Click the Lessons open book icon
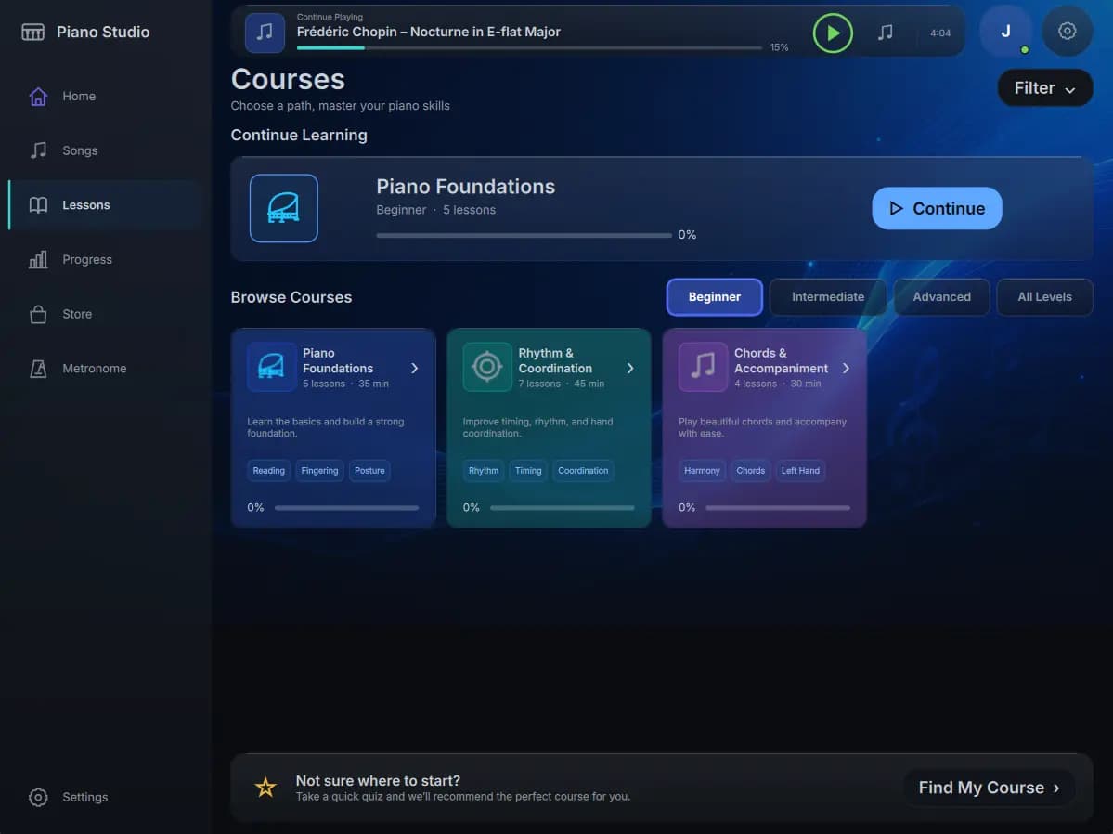The image size is (1113, 834). pos(38,204)
